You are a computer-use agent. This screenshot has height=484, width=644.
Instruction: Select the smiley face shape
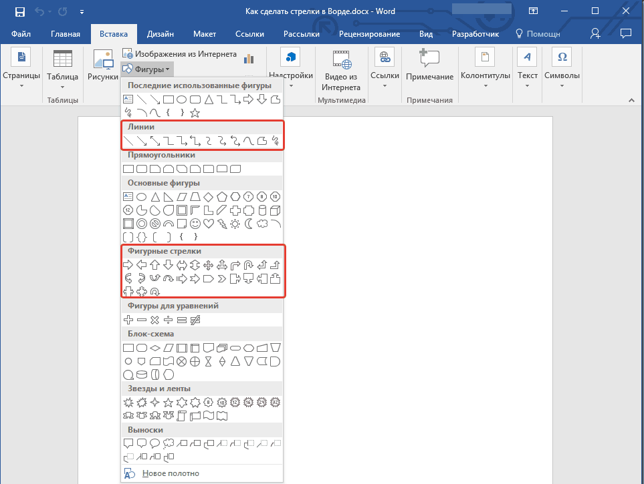click(x=195, y=223)
